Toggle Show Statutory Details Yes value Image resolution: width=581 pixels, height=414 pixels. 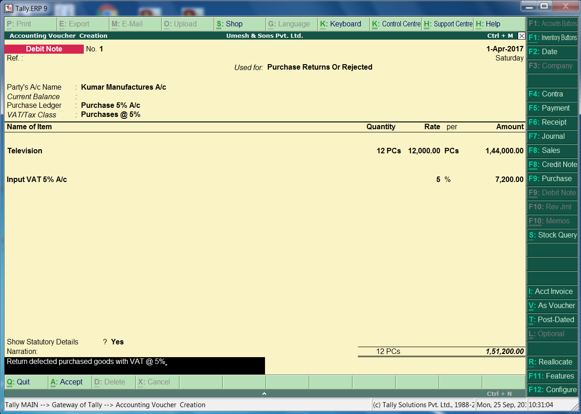[x=117, y=342]
